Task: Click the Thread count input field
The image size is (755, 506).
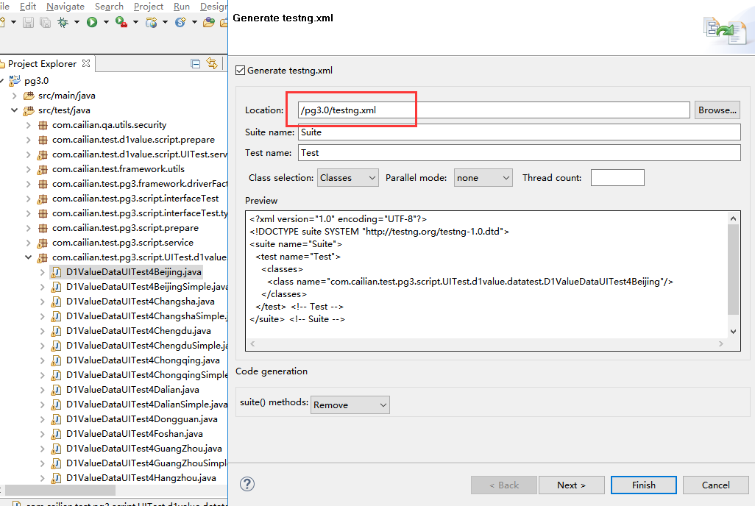Action: tap(617, 178)
